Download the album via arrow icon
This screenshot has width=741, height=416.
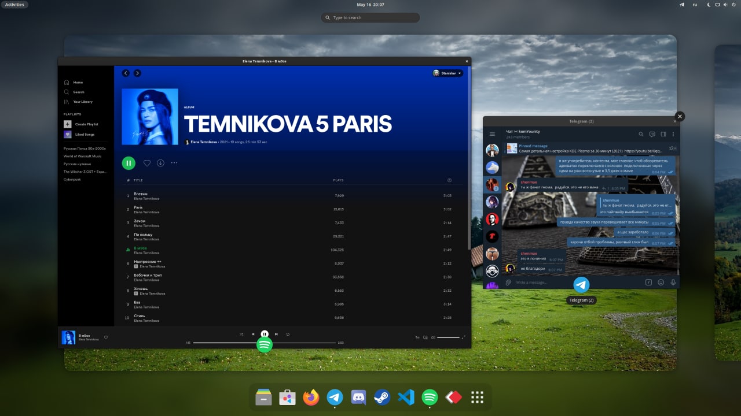(x=160, y=163)
